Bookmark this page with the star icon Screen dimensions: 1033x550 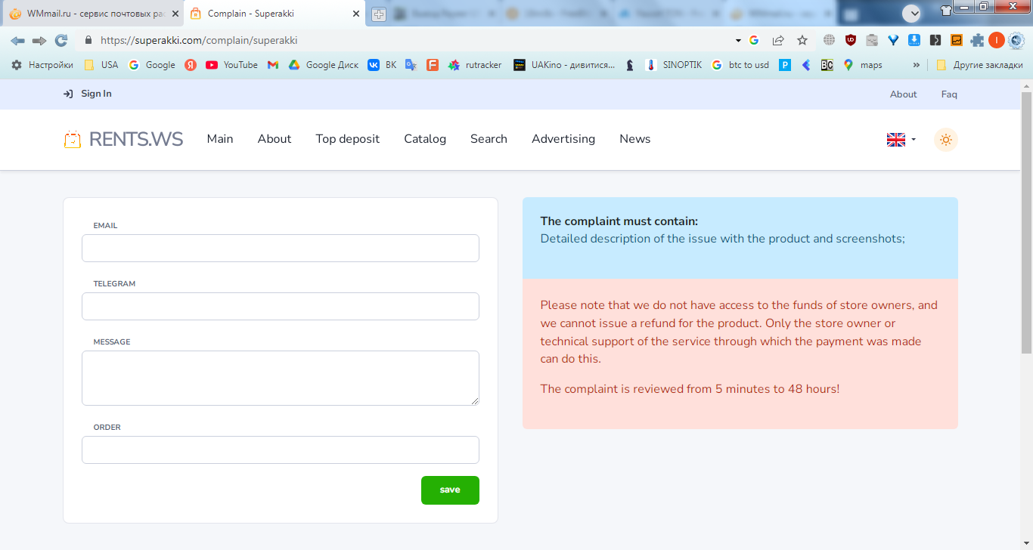tap(802, 40)
